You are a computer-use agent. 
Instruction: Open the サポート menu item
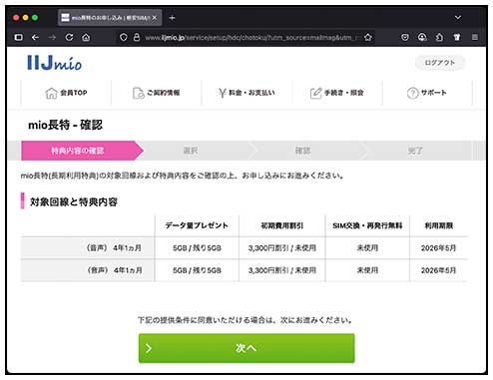click(427, 93)
